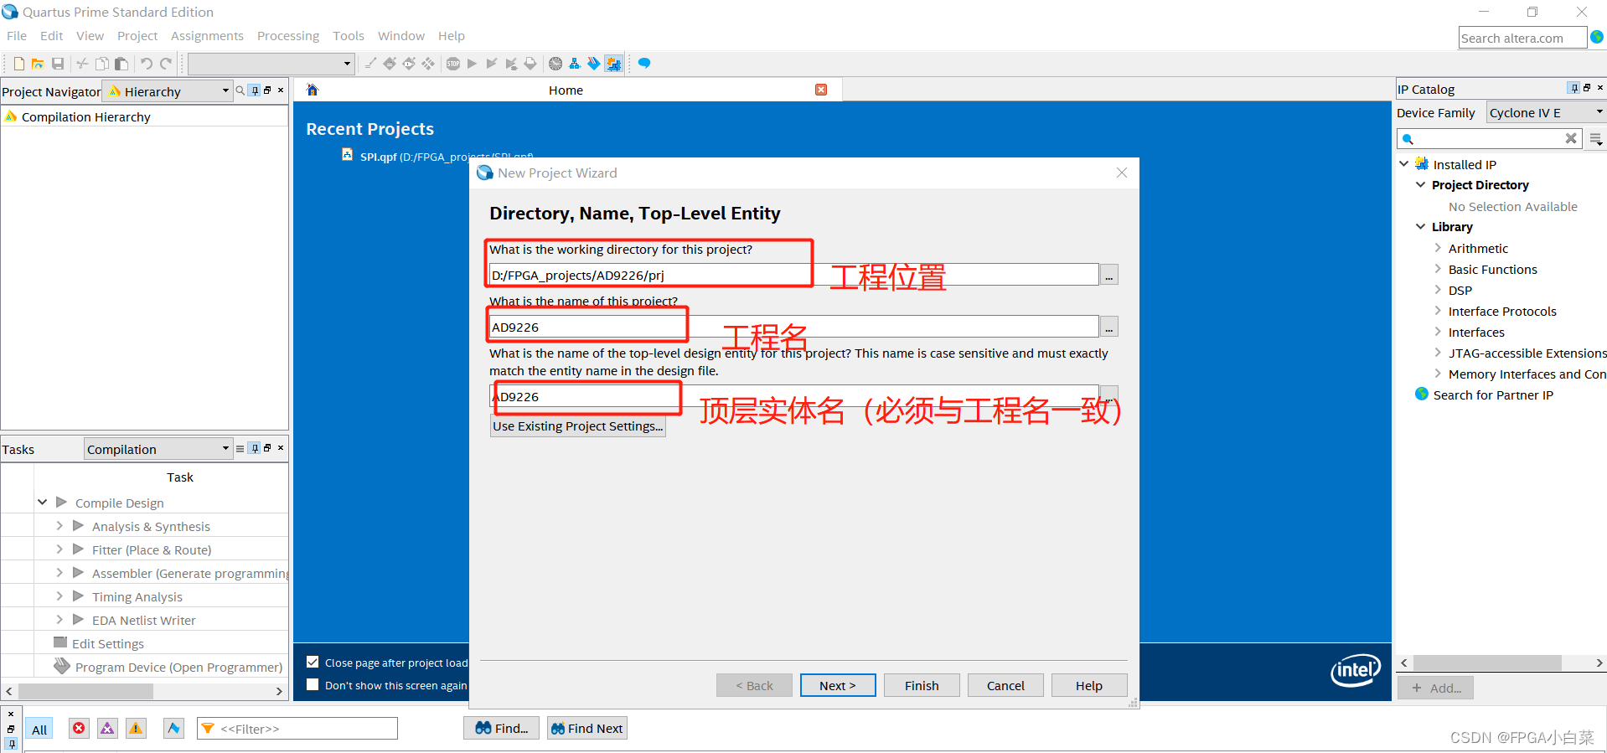Select the Home tab
Screen dimensions: 1607x753
click(x=566, y=90)
